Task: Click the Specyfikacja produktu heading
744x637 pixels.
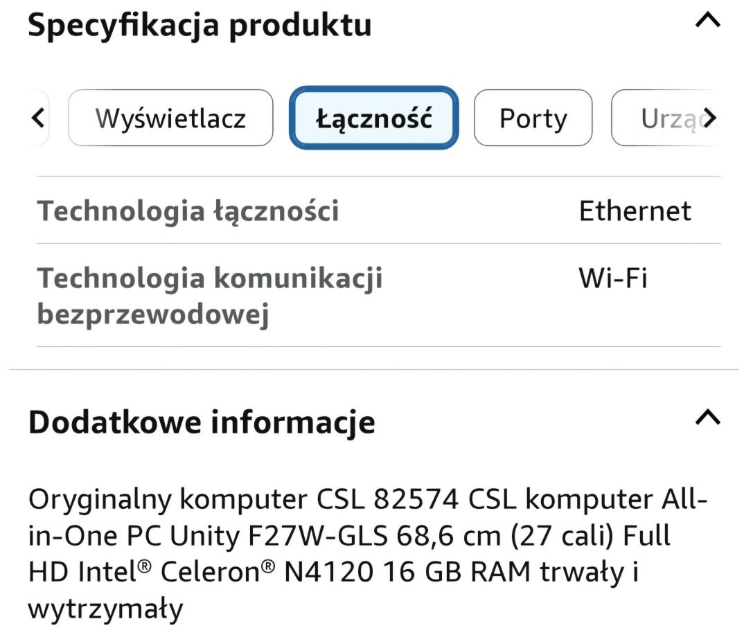Action: (200, 25)
